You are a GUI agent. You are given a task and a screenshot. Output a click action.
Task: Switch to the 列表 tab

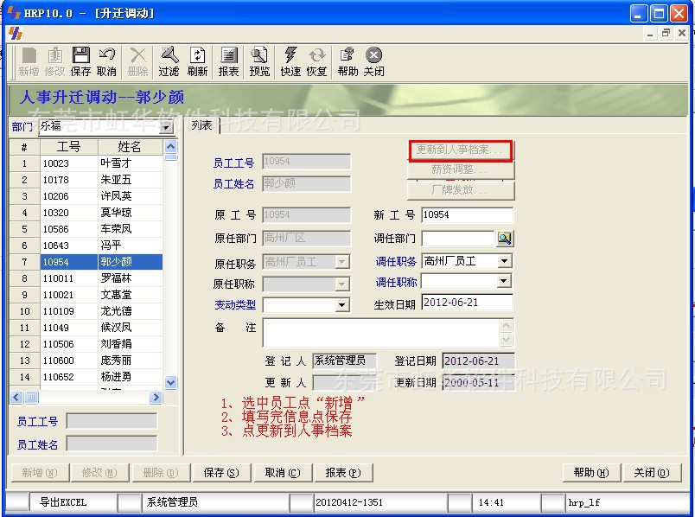[x=202, y=125]
